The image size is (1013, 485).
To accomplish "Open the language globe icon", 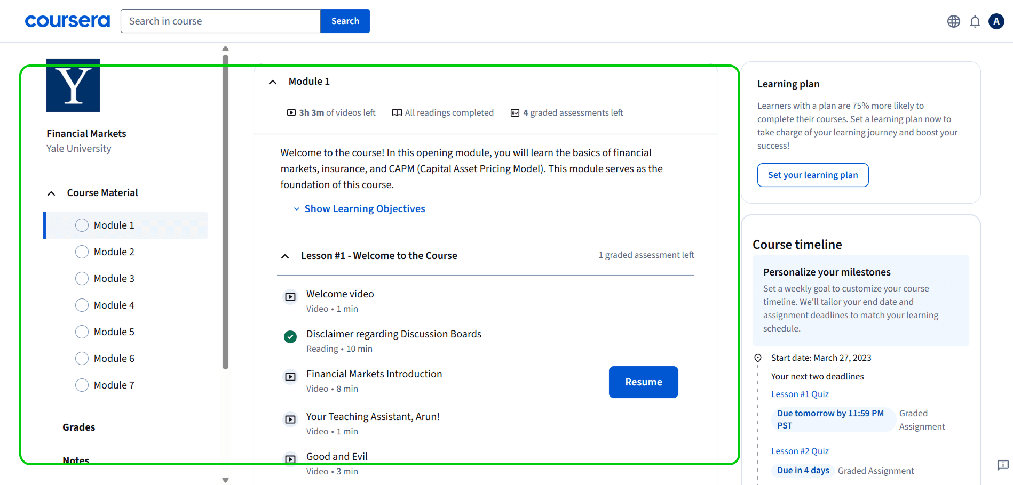I will (954, 21).
